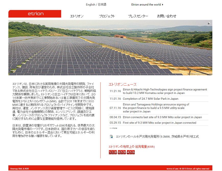This screenshot has height=171, width=222.
Task: Switch language to English
Action: point(90,5)
